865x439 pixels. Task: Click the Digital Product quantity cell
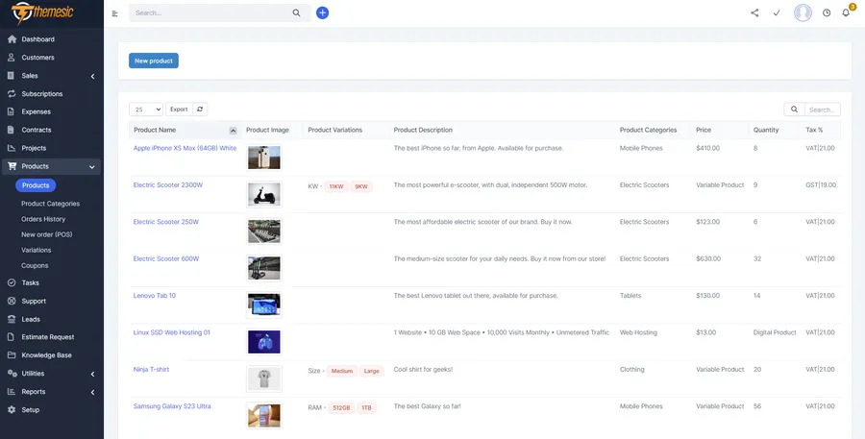coord(775,332)
